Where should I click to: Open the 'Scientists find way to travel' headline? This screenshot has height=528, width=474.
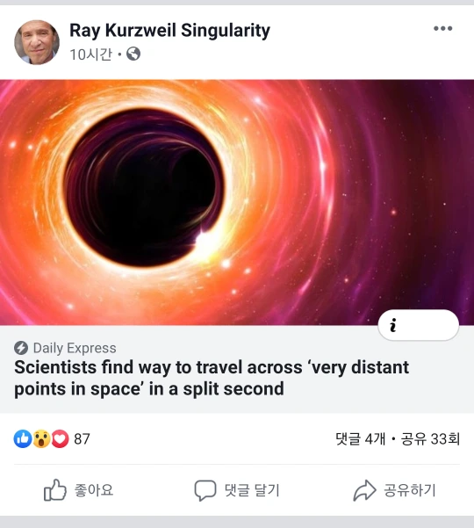[212, 378]
